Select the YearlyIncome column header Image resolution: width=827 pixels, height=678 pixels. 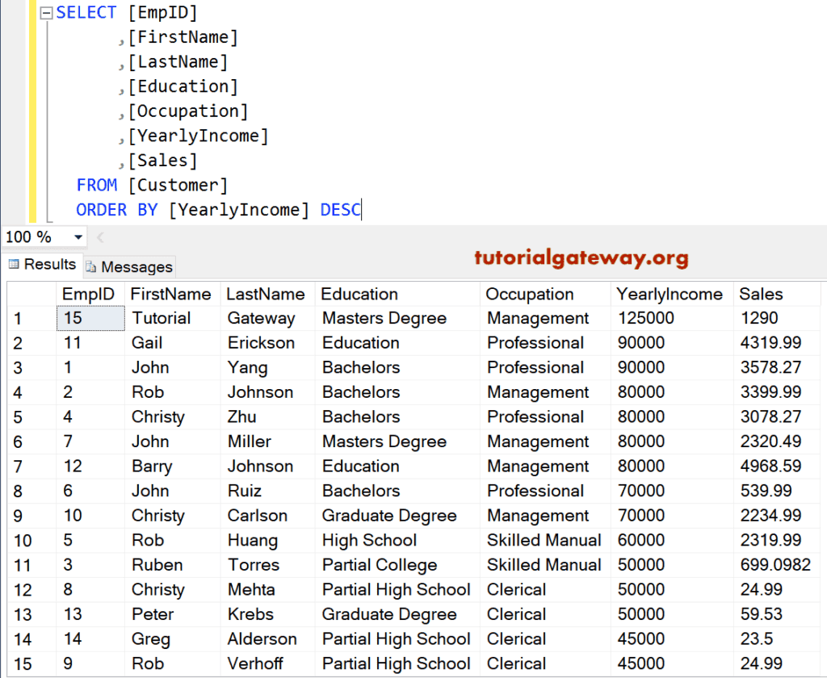[x=672, y=294]
